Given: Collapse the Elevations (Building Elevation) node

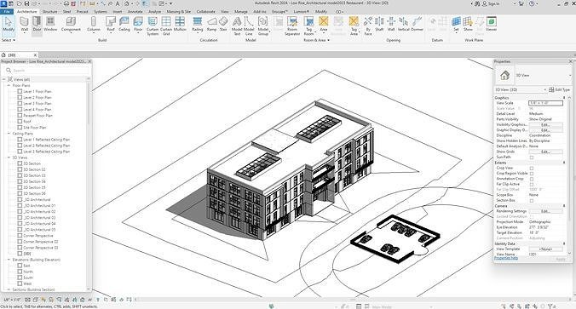Looking at the screenshot, I should click(x=9, y=260).
